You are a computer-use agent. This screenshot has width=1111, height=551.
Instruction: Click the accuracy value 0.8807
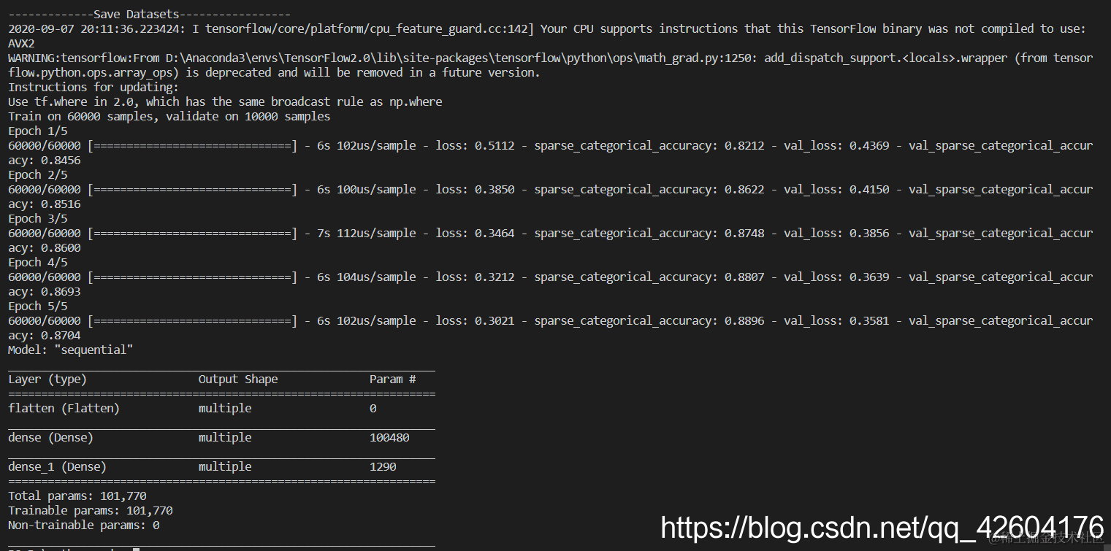pyautogui.click(x=744, y=277)
